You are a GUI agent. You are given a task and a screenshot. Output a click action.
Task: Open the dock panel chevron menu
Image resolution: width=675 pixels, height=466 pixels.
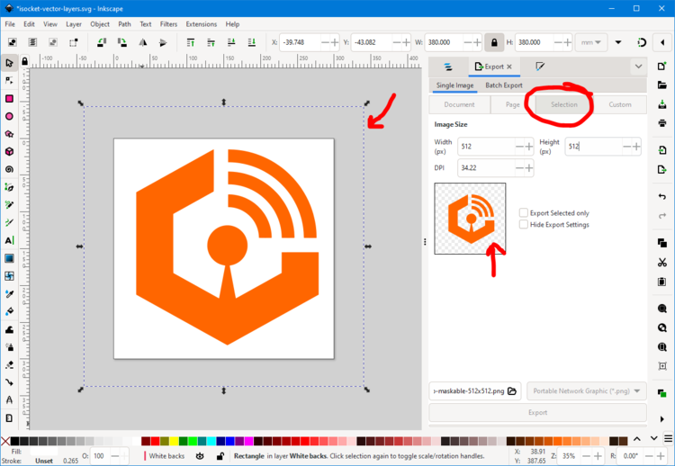coord(638,67)
